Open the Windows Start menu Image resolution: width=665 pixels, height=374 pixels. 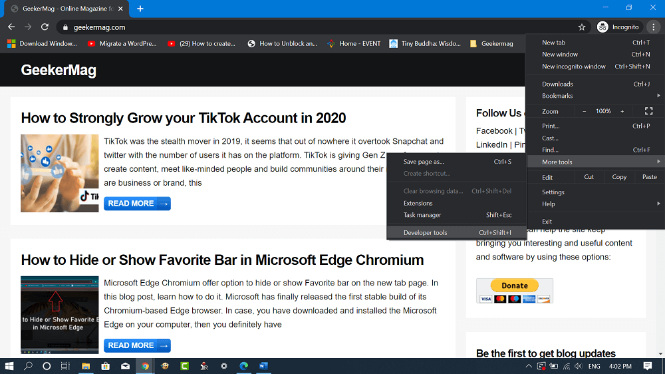coord(9,366)
